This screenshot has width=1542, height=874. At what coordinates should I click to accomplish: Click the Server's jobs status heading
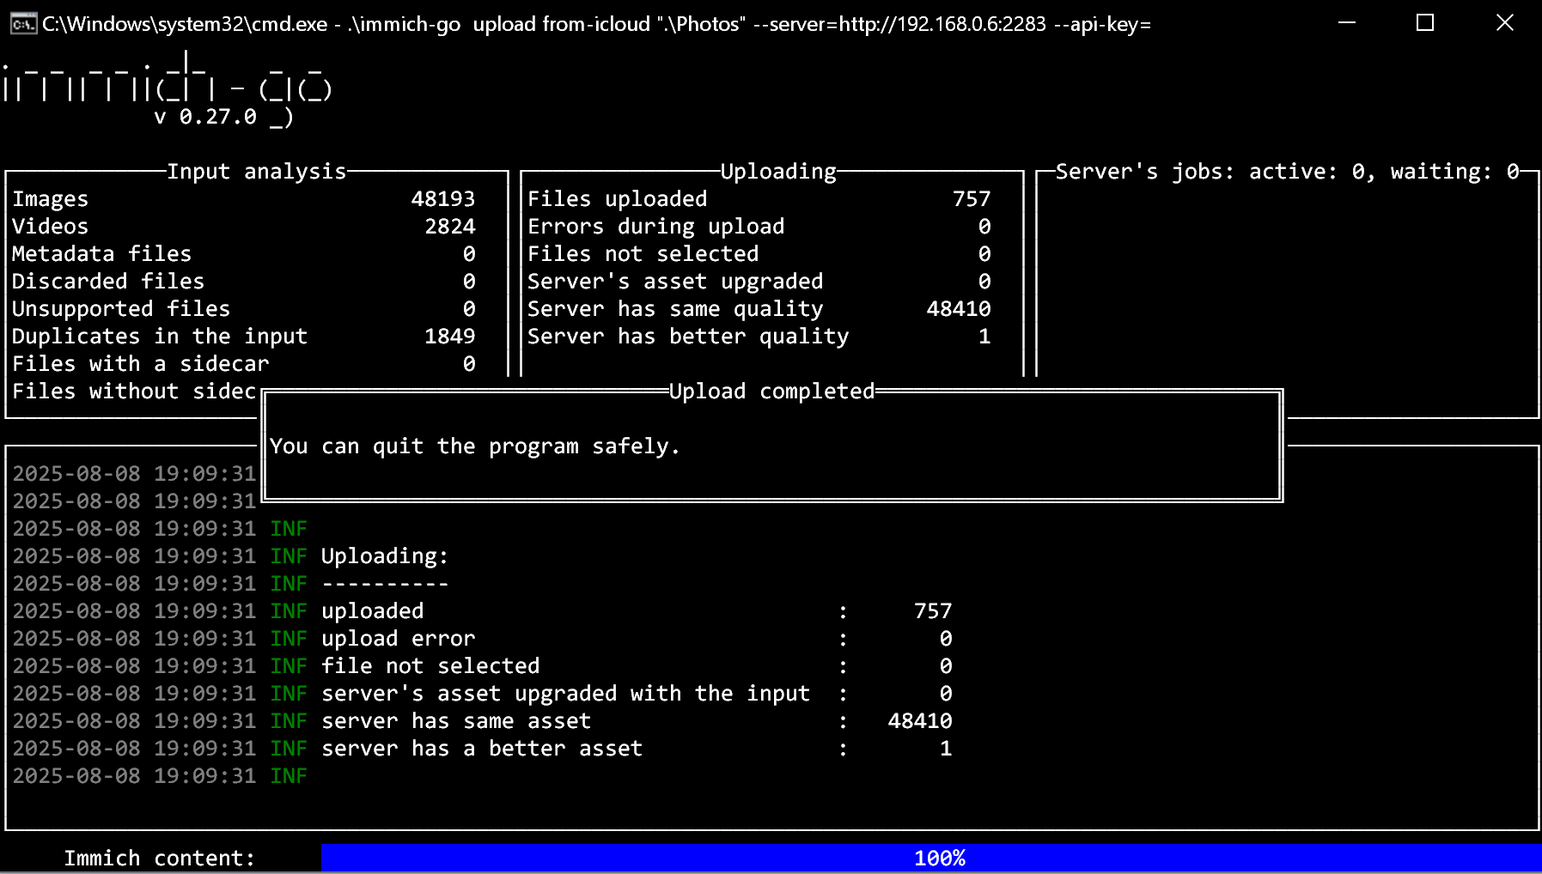(x=1288, y=172)
